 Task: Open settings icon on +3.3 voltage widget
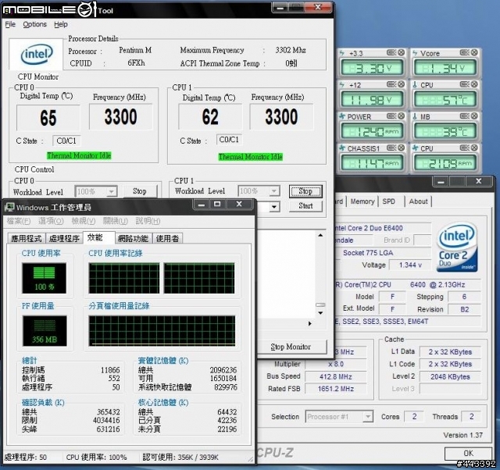pyautogui.click(x=391, y=52)
